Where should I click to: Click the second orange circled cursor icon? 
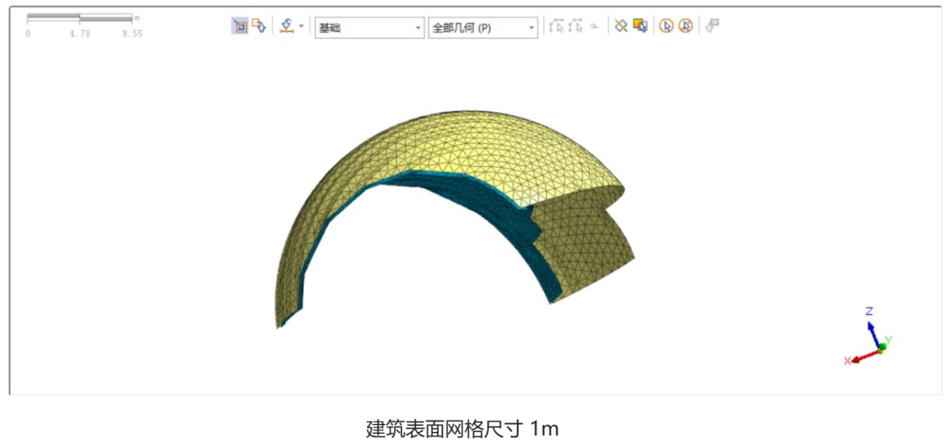point(685,26)
